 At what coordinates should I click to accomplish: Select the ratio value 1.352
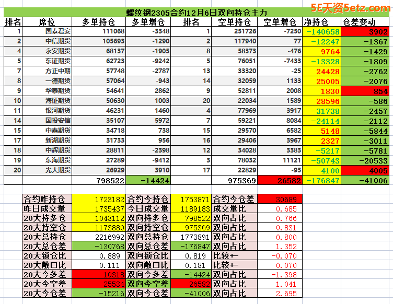click(x=280, y=246)
